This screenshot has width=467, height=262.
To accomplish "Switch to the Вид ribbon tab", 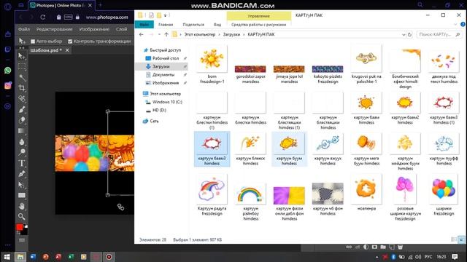I will 217,24.
